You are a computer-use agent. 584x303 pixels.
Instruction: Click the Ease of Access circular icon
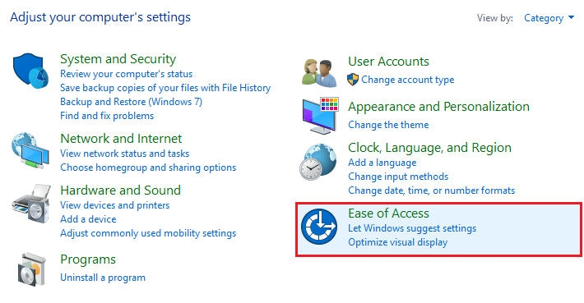point(319,227)
